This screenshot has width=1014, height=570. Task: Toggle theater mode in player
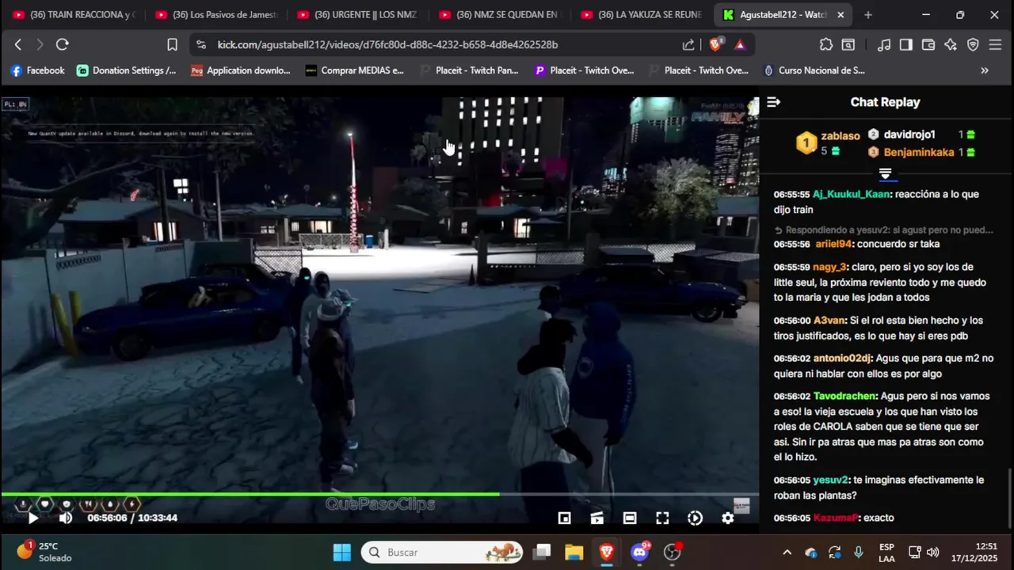[x=630, y=518]
